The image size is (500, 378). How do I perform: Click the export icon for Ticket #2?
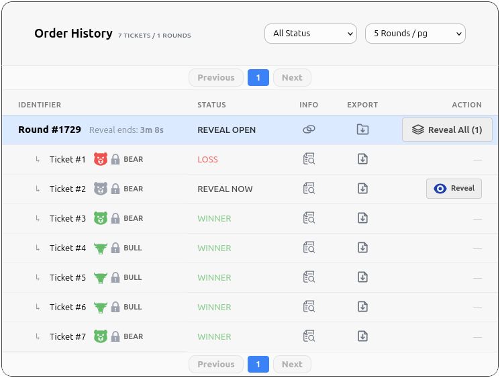[x=362, y=189]
